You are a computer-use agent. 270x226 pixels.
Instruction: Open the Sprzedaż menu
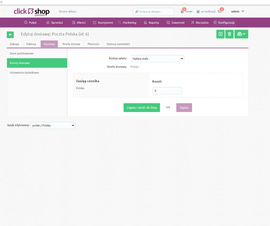coord(55,23)
